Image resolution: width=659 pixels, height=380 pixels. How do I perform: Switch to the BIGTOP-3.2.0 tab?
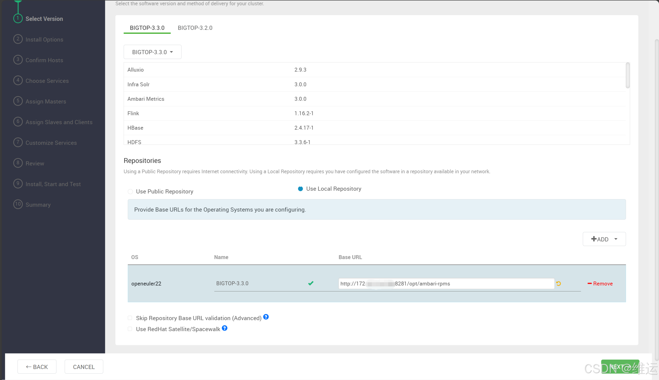click(195, 28)
